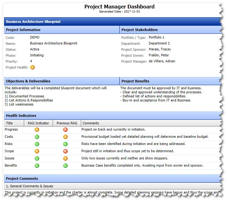Click comment 'Project on track and currently in initiation.'
Screen dimensions: 228x202
click(x=113, y=129)
